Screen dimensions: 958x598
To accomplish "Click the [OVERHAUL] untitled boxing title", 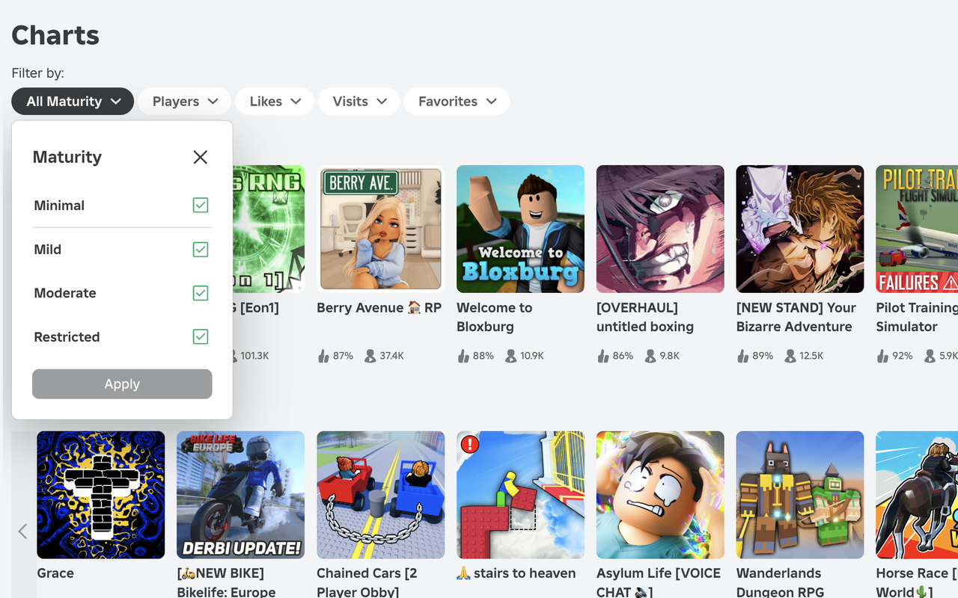I will (645, 317).
